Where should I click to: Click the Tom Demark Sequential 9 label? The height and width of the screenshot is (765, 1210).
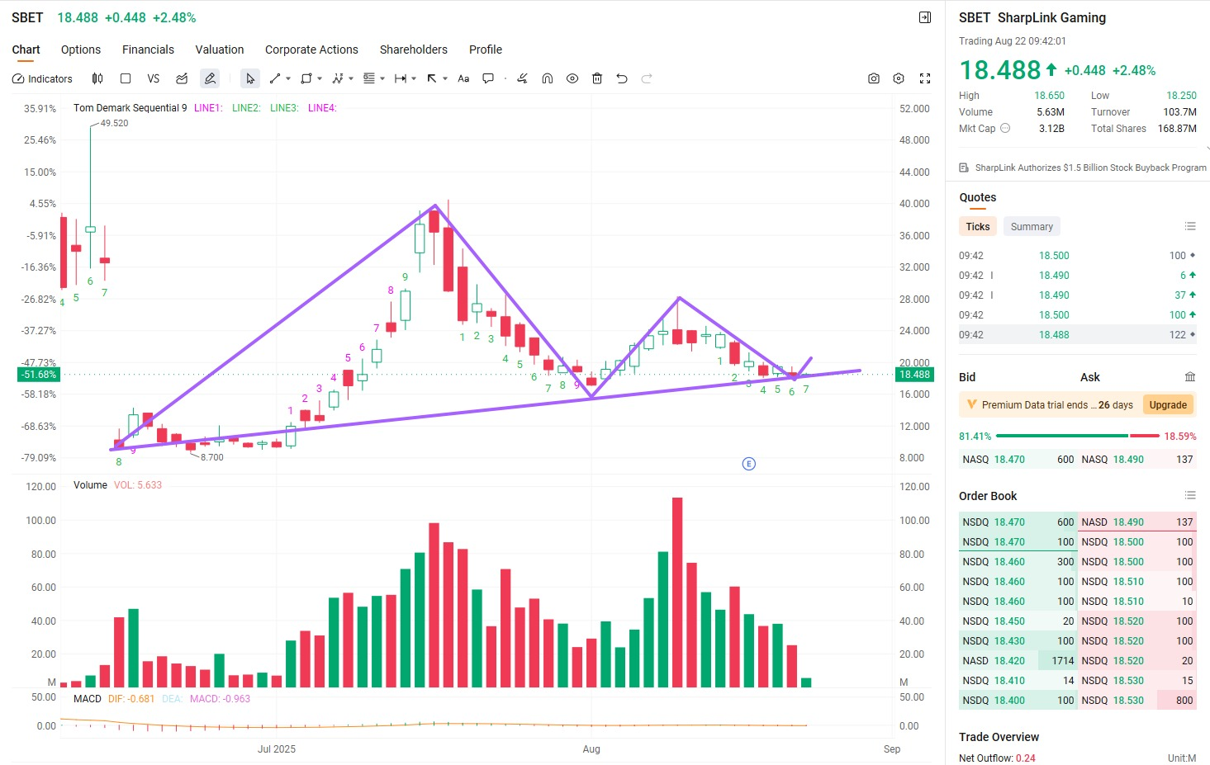pos(130,108)
